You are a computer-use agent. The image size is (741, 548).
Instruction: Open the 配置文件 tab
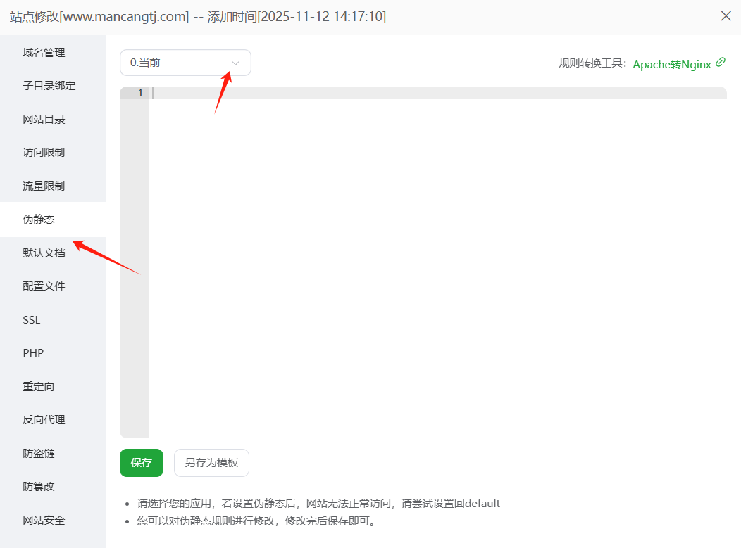pyautogui.click(x=44, y=286)
